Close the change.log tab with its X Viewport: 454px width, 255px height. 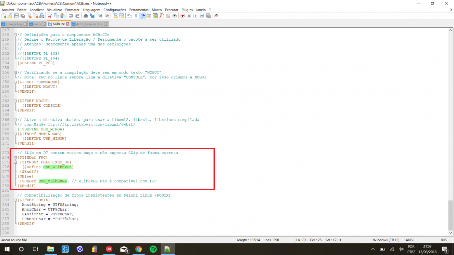[25, 24]
